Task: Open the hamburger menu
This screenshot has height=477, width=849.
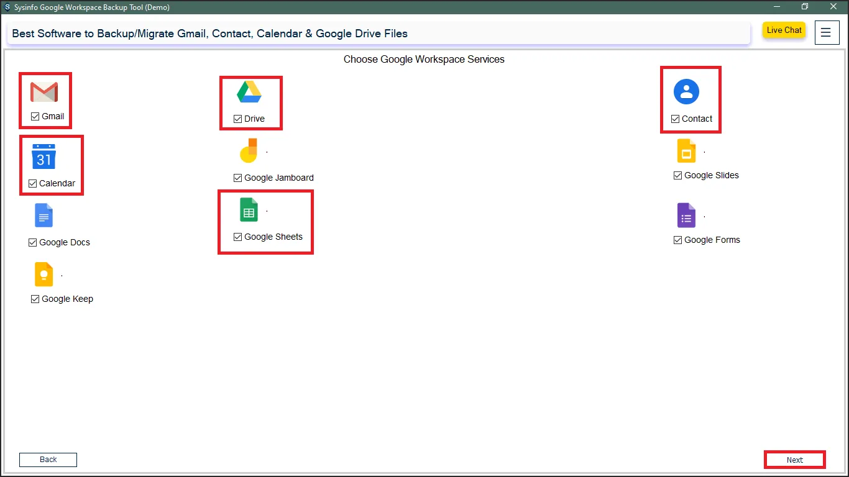Action: click(826, 33)
